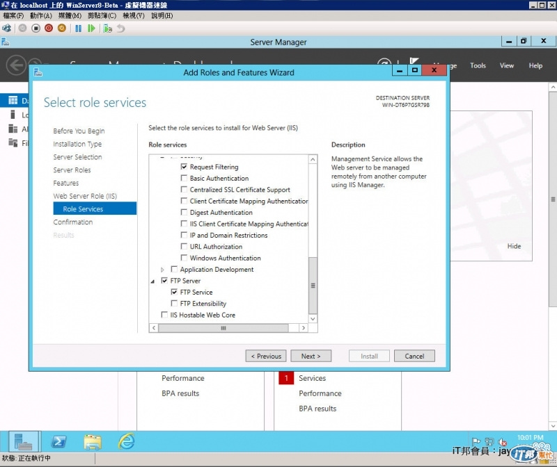
Task: Go to Confirmation wizard step
Action: coord(73,222)
